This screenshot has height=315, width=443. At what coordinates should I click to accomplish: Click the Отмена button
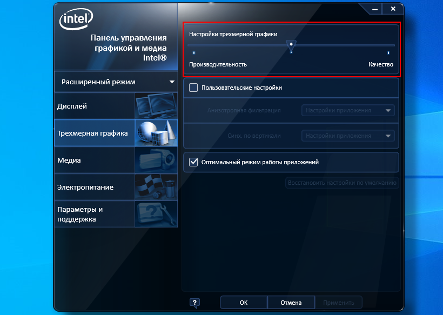point(291,303)
